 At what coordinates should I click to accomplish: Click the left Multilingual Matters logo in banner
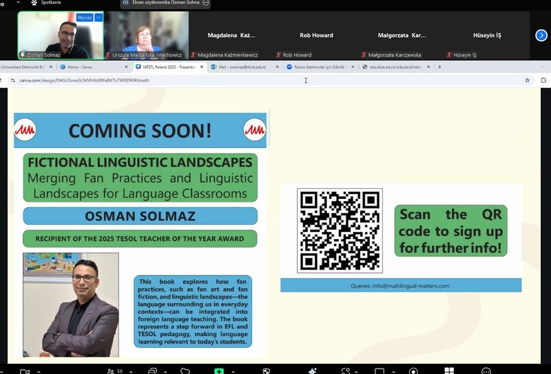[x=25, y=129]
